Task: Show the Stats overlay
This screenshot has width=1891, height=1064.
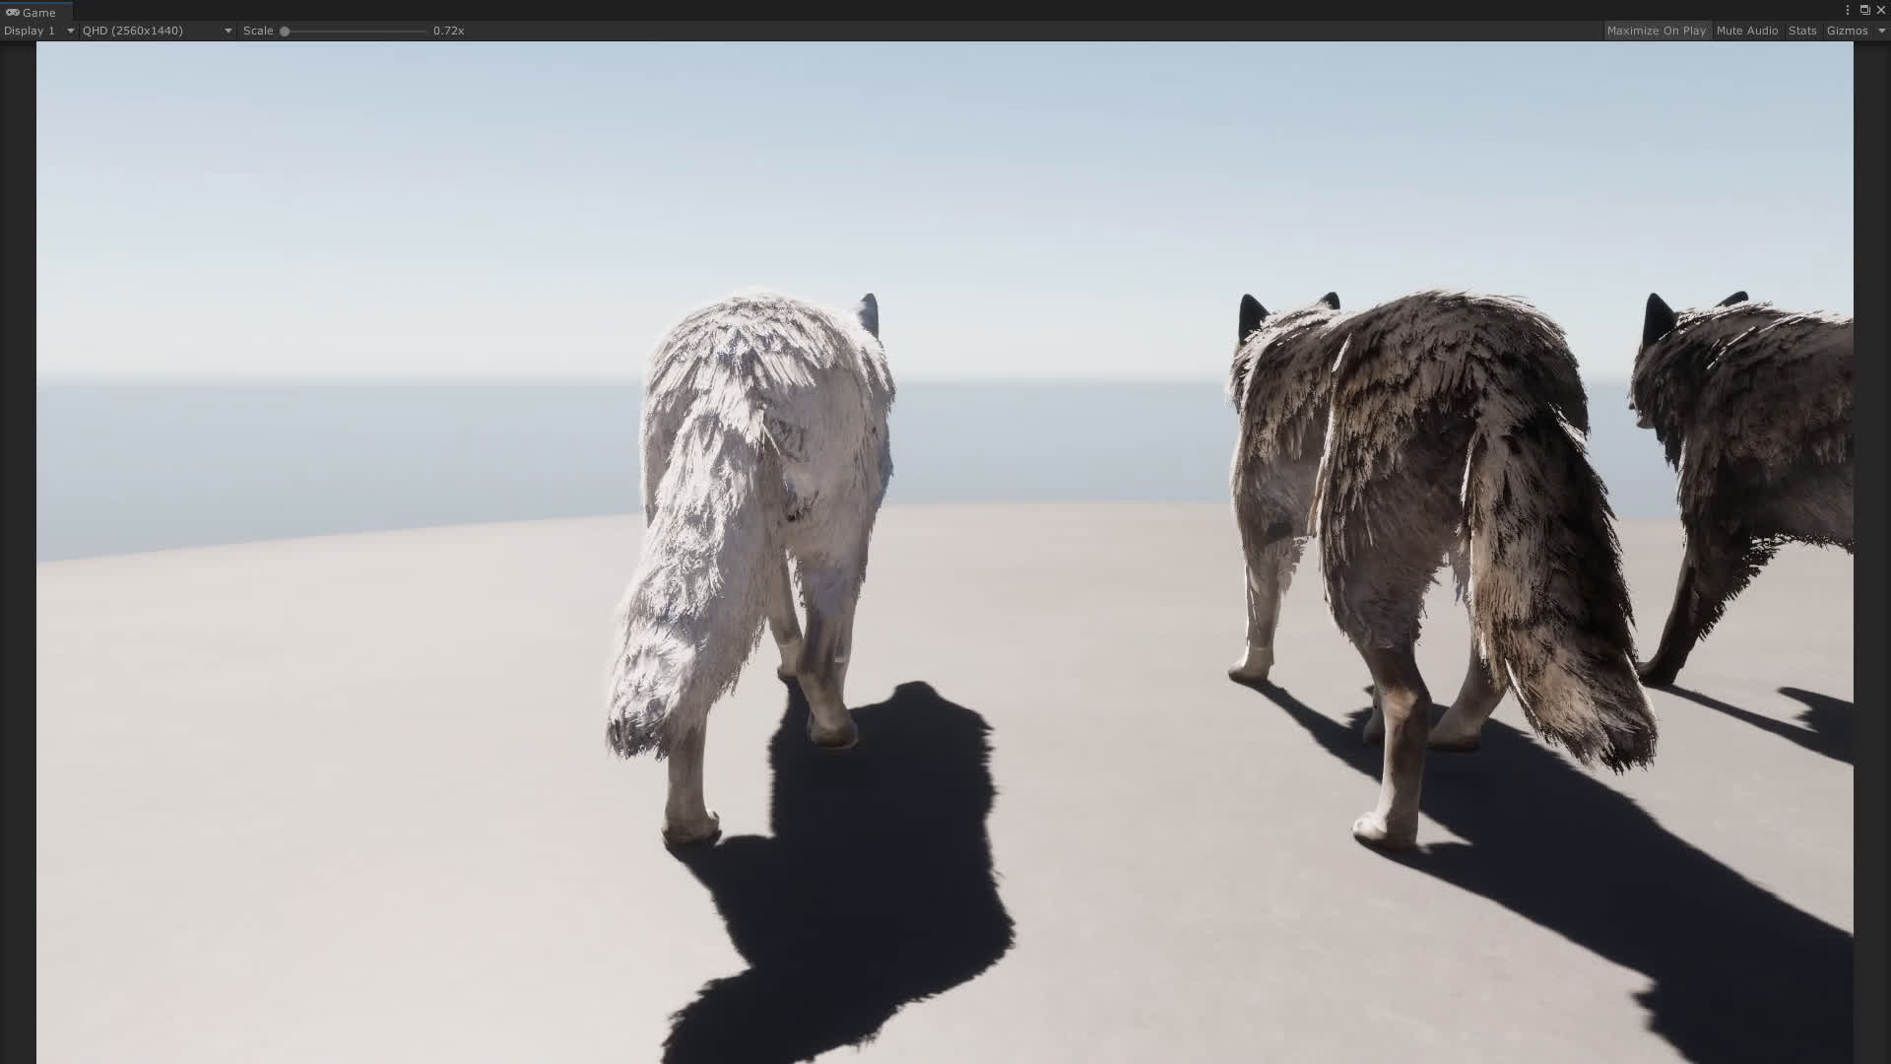Action: (1801, 31)
